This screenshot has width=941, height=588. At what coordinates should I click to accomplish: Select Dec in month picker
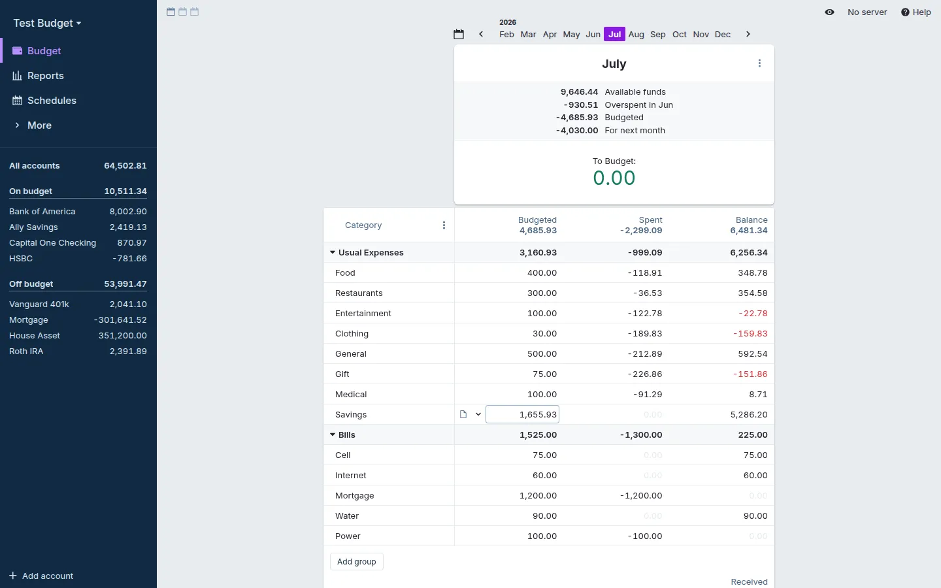723,34
